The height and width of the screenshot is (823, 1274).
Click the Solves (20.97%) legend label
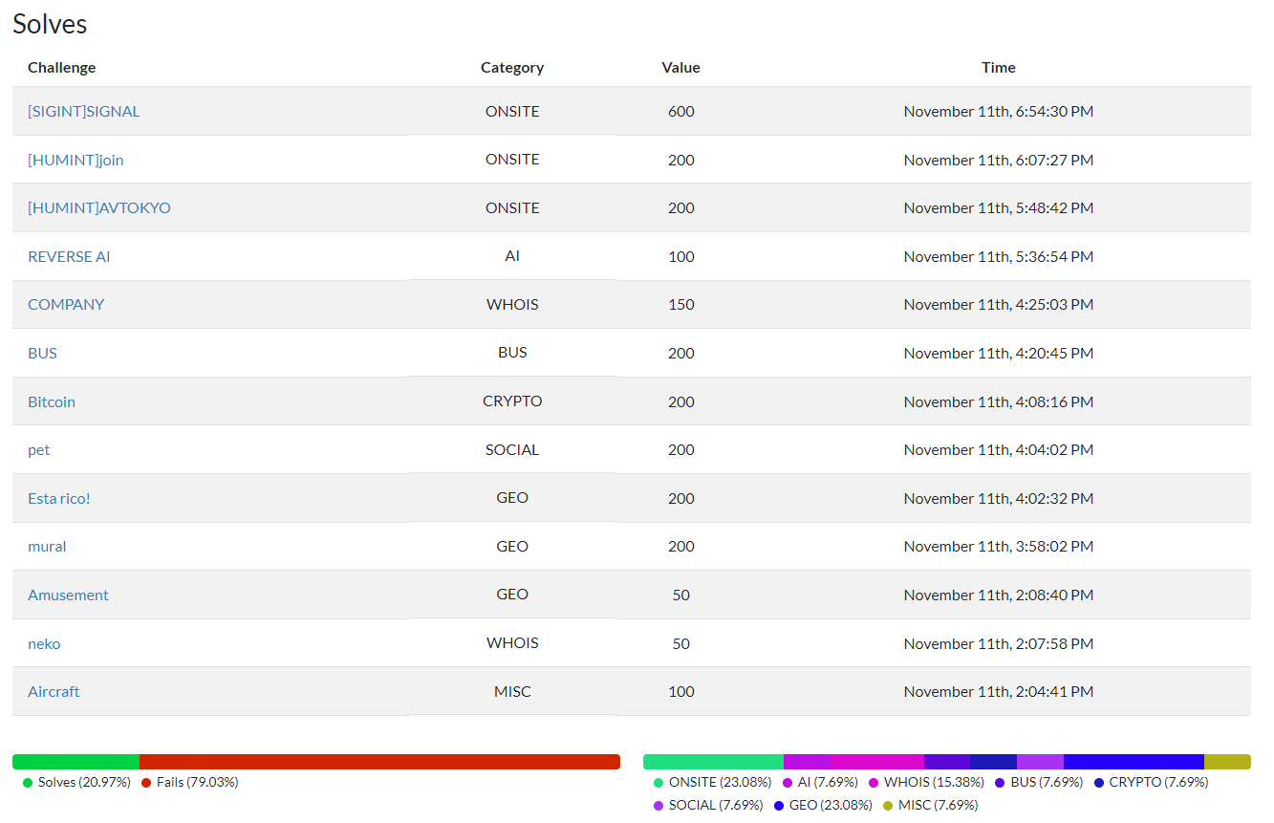click(x=84, y=782)
